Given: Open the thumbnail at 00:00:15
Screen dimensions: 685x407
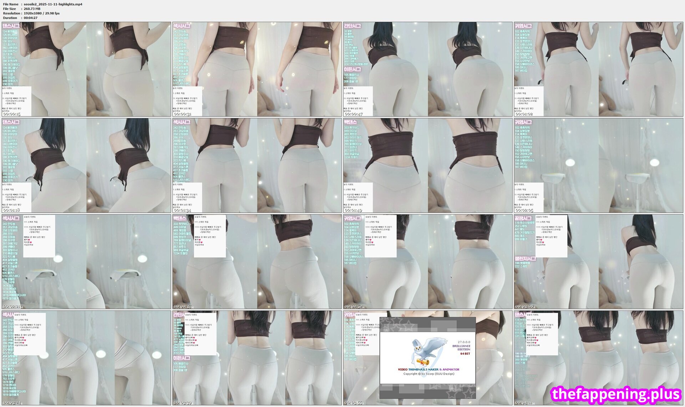Looking at the screenshot, I should tap(86, 69).
